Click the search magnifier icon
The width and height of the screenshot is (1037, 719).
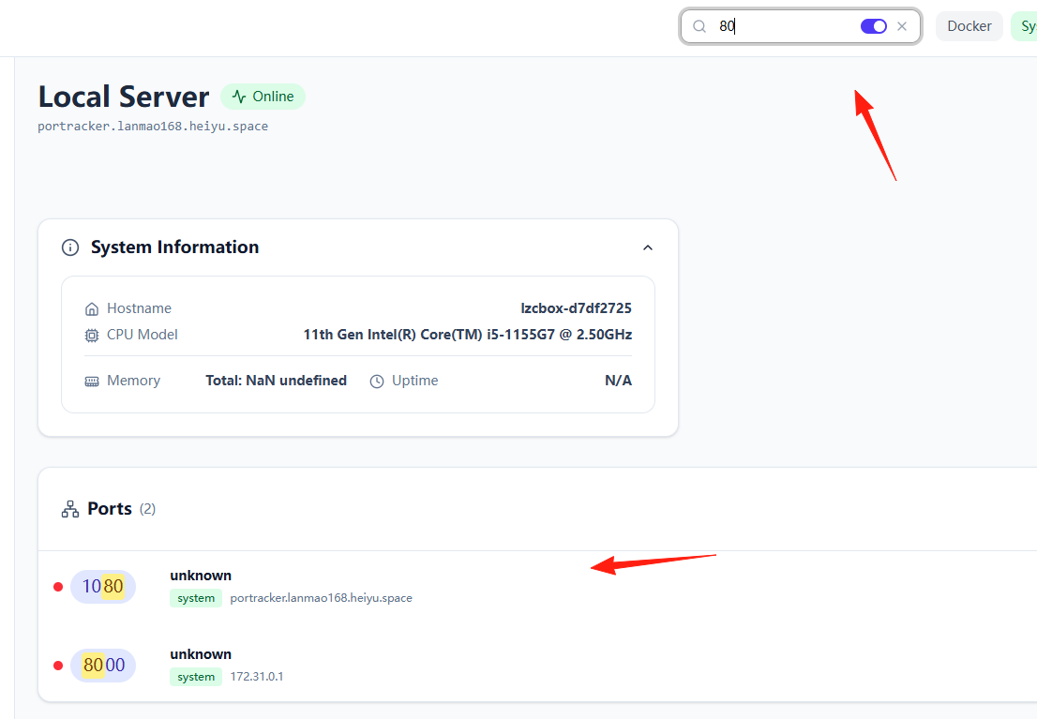[699, 26]
